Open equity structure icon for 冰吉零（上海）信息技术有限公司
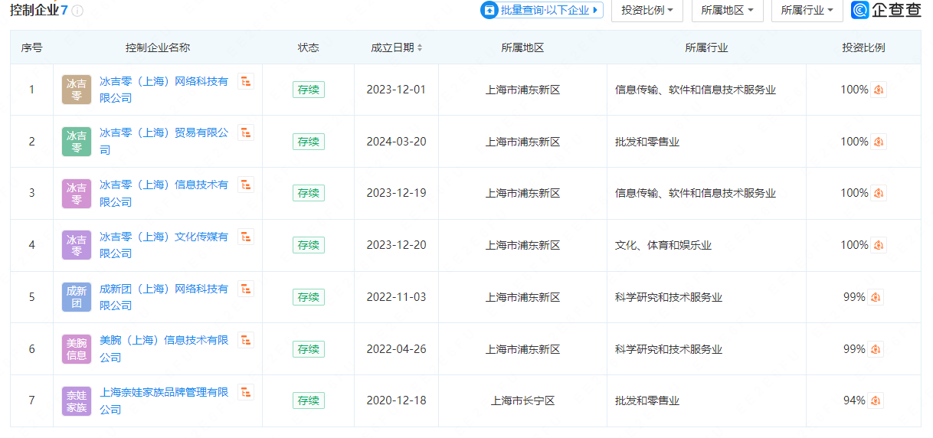This screenshot has width=933, height=438. [x=246, y=185]
